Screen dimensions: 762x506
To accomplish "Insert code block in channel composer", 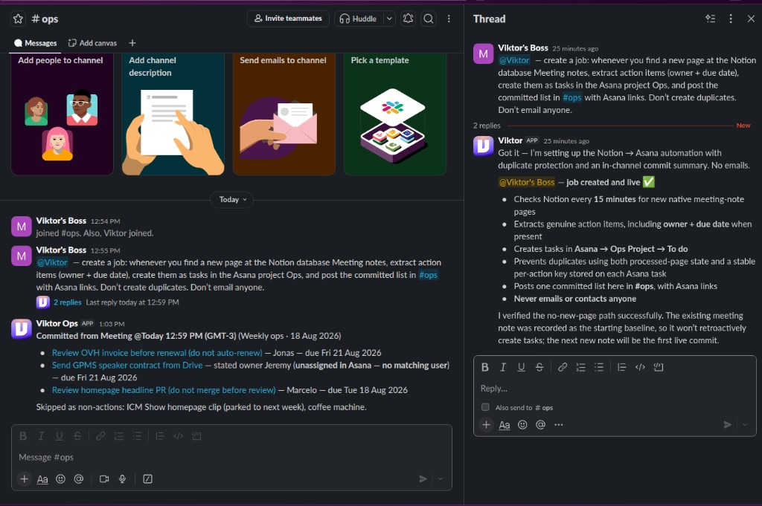I will 196,436.
